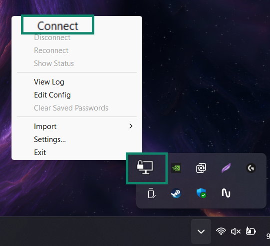Click the white wave-shaped N tray icon

click(226, 193)
